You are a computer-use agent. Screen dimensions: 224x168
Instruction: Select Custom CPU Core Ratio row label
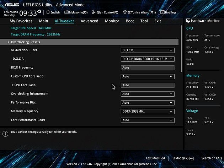point(27,76)
